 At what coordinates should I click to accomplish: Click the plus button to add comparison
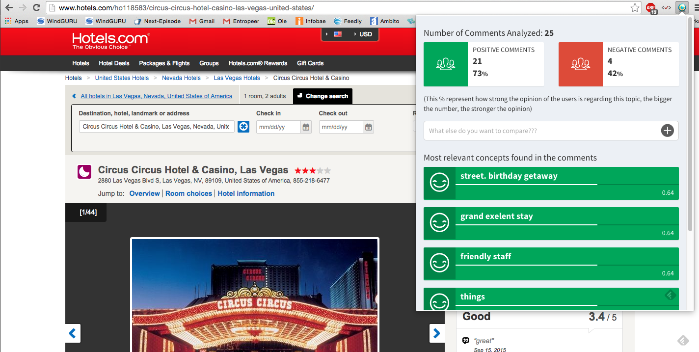point(667,131)
